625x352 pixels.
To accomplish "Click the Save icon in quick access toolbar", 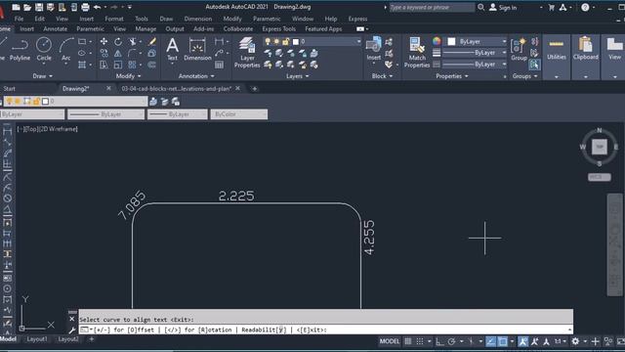I will (x=39, y=7).
